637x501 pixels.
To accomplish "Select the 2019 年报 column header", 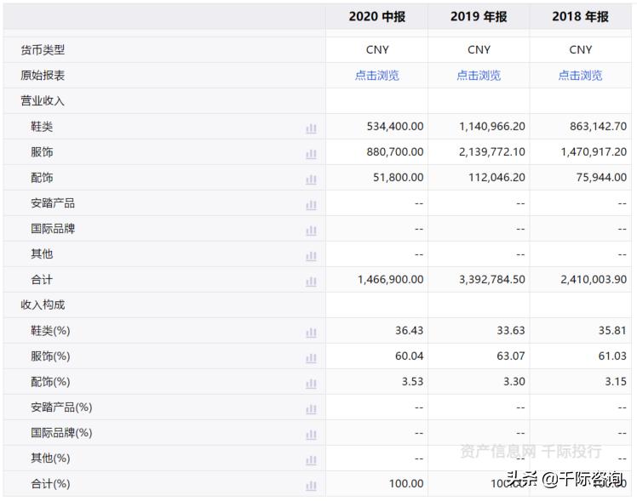I will tap(479, 16).
